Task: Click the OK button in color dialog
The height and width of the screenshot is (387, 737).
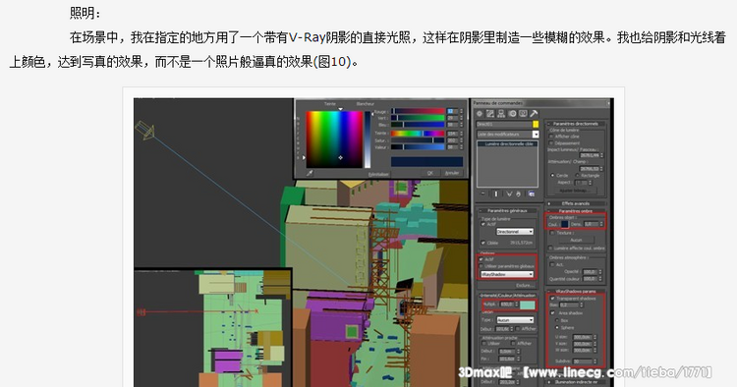Action: click(430, 173)
